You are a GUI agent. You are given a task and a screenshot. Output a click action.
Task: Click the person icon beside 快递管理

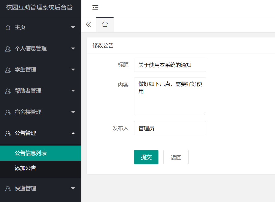[x=8, y=189]
